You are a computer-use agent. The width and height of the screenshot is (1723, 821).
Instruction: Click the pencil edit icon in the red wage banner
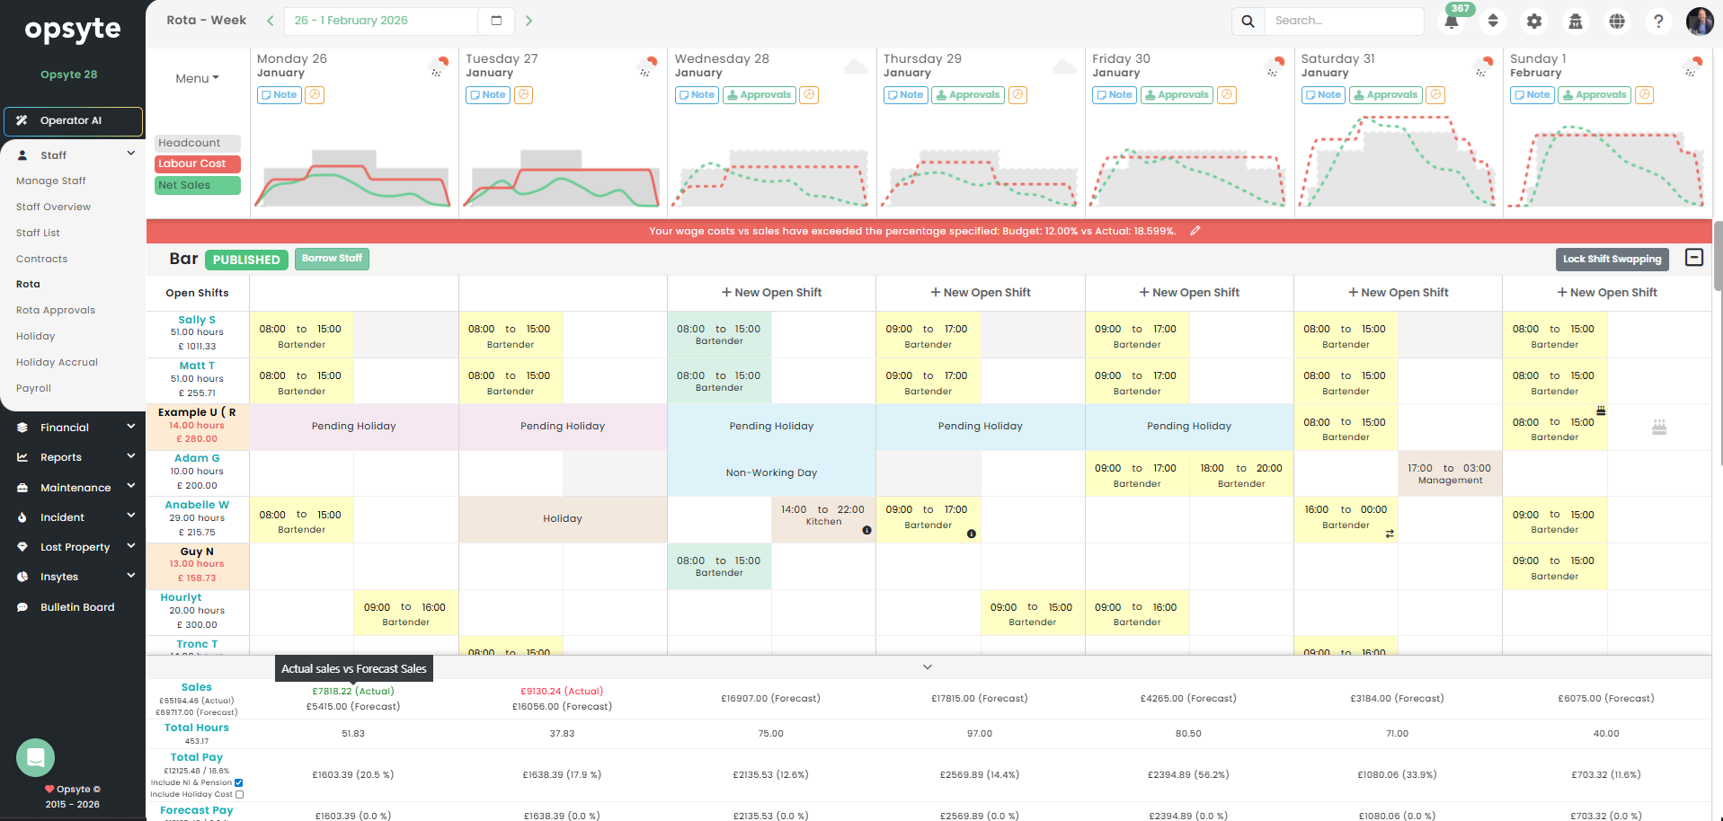[1195, 231]
